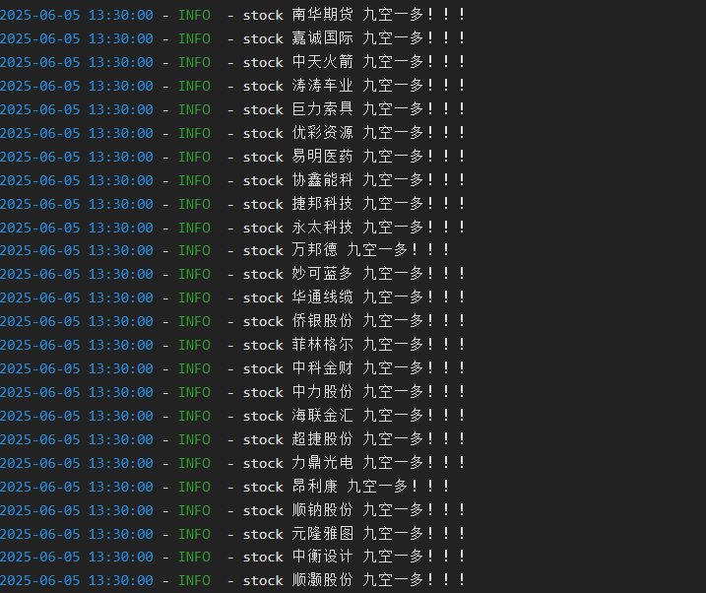The image size is (706, 593).
Task: Click the stock name 侨银股份
Action: 322,321
